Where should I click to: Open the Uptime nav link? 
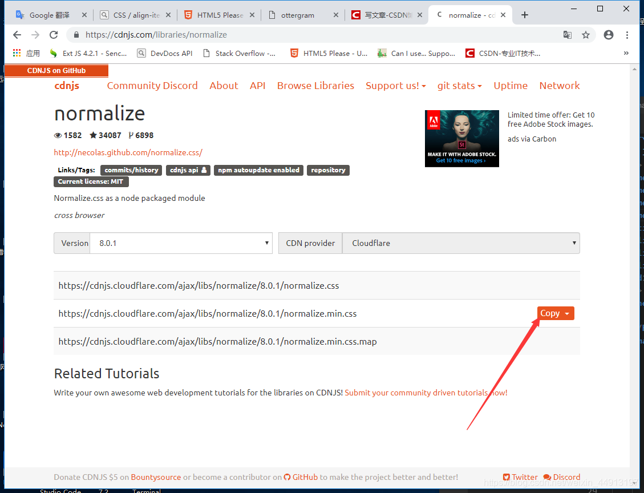pyautogui.click(x=511, y=86)
